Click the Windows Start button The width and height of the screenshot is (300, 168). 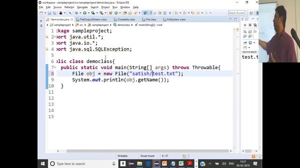tap(43, 164)
